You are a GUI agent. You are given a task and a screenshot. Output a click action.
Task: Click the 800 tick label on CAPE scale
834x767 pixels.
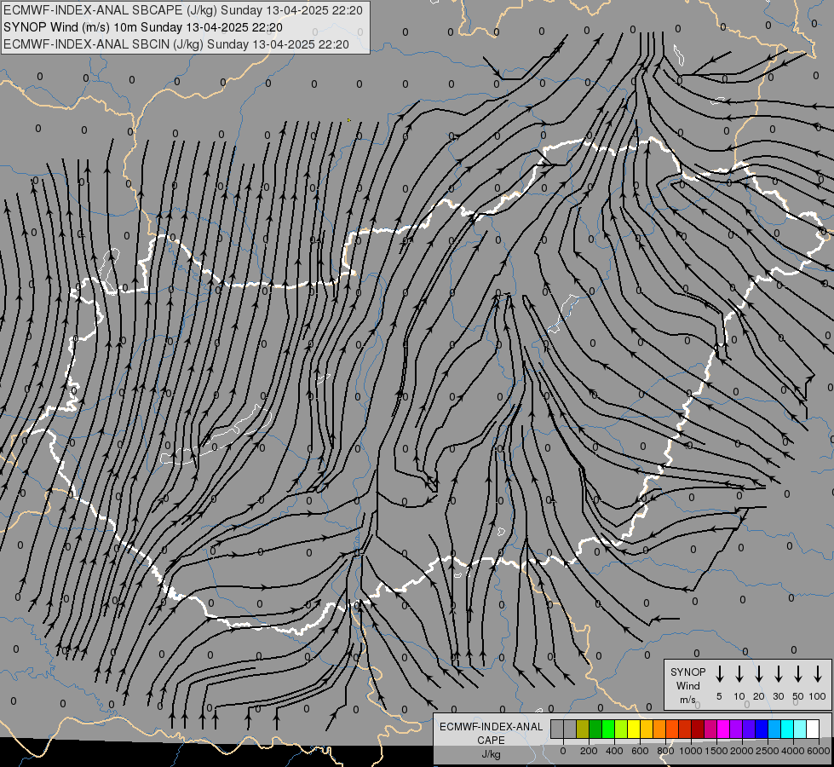point(665,751)
